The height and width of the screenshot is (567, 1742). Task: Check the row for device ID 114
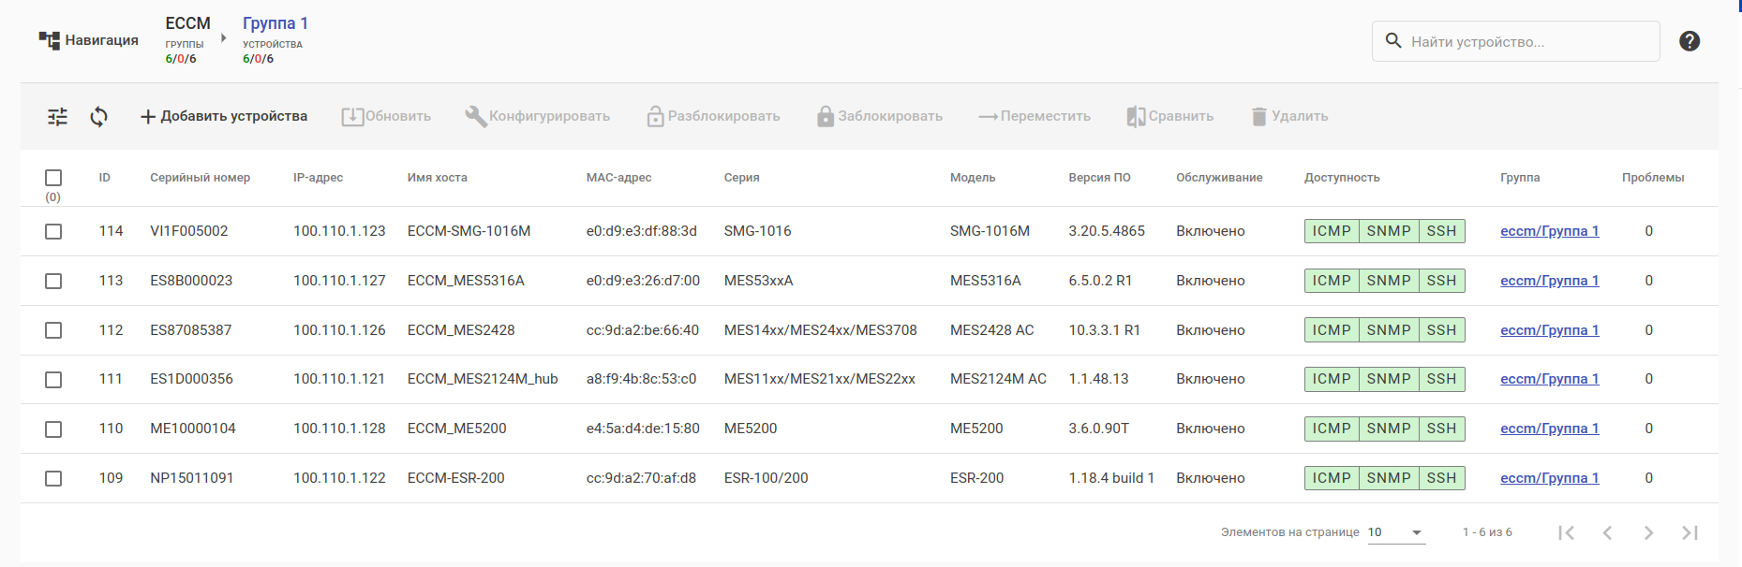[53, 231]
